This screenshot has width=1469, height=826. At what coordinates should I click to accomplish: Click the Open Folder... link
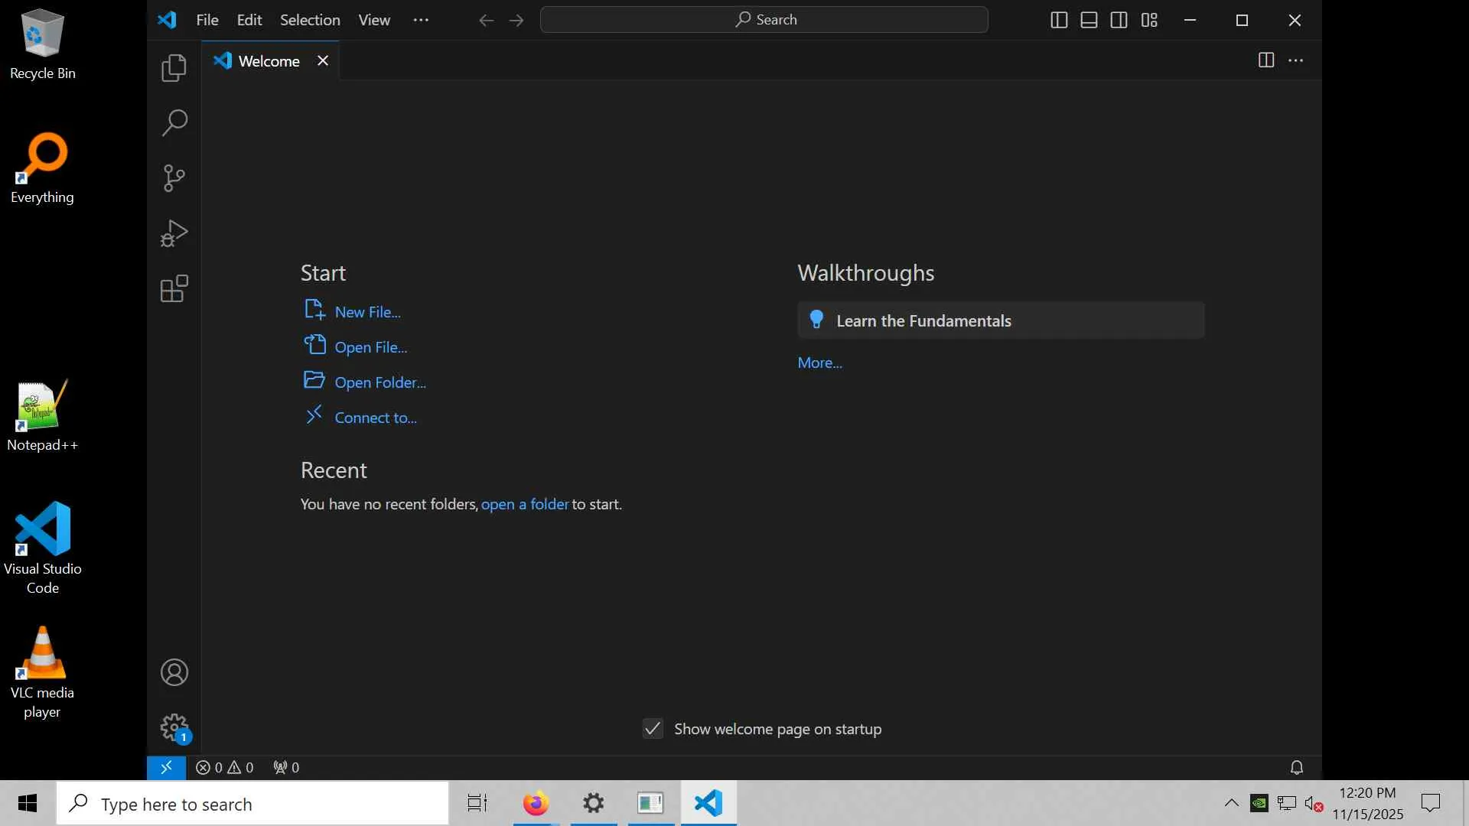tap(379, 382)
